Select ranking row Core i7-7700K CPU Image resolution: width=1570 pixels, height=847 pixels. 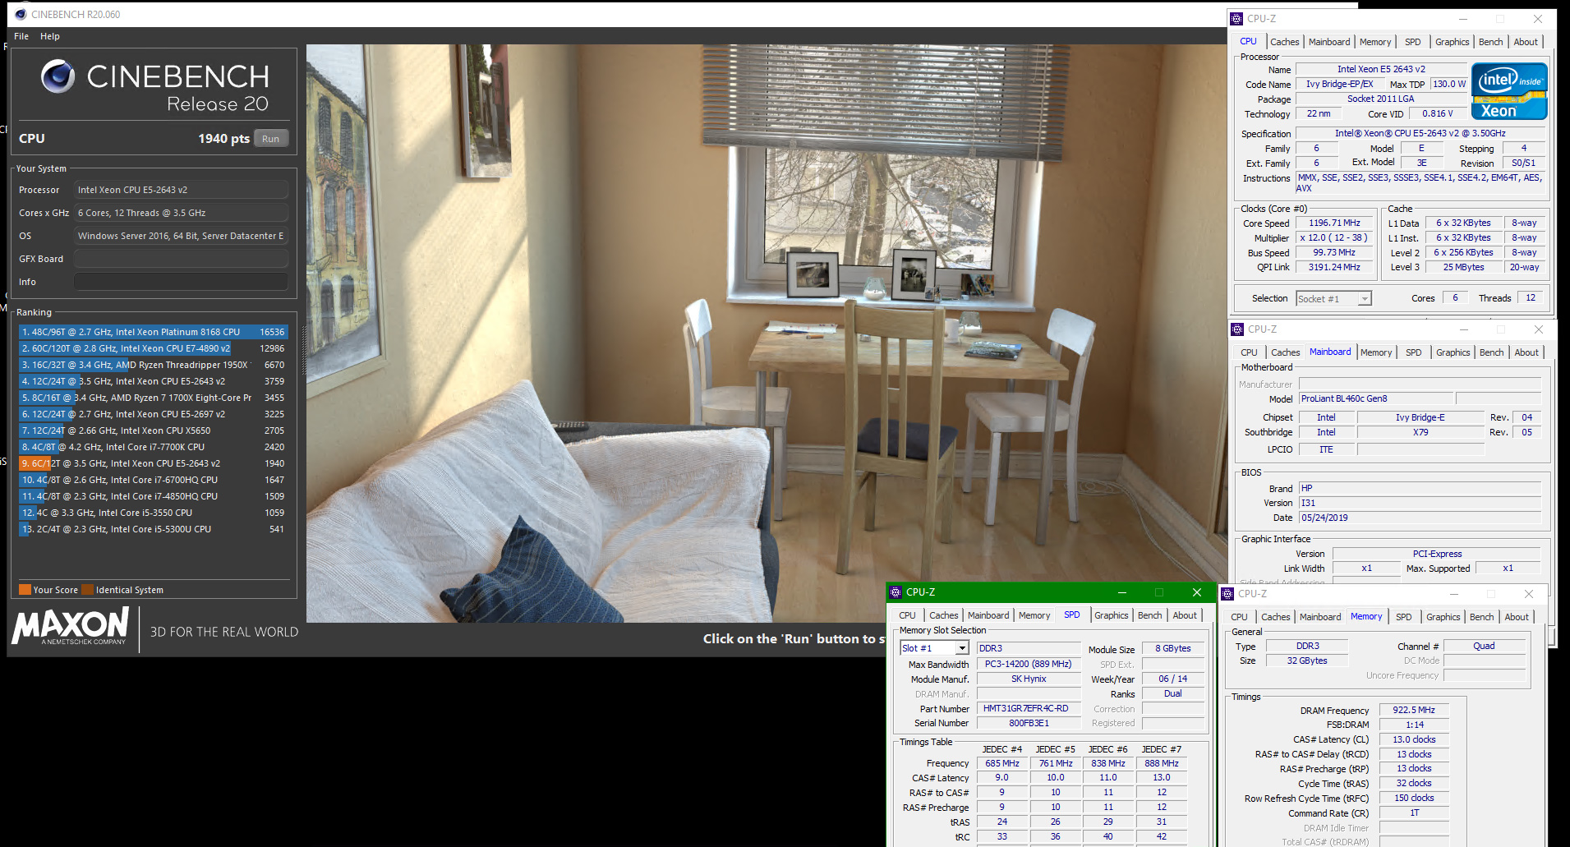coord(153,447)
